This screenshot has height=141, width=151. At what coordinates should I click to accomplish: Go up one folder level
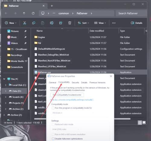24,13
